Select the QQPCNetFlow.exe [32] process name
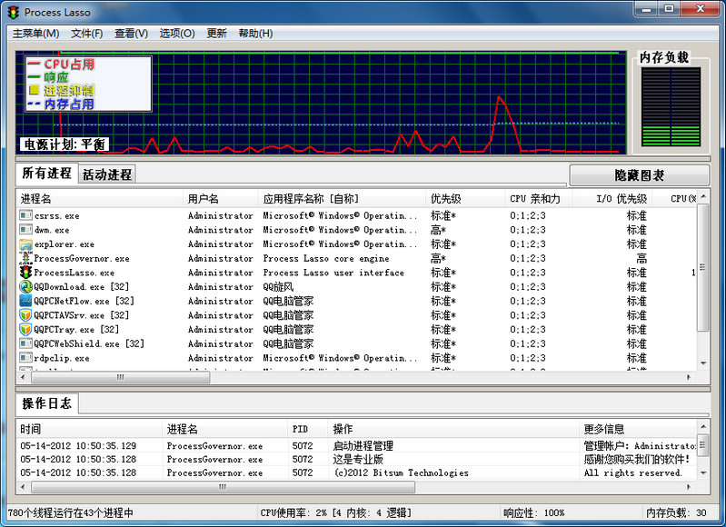Viewport: 726px width, 527px height. tap(84, 301)
